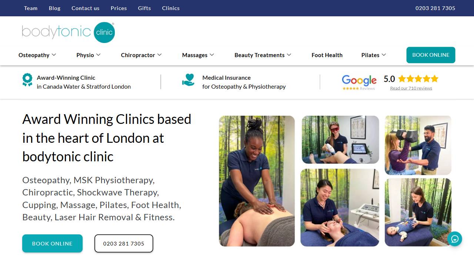Open the chat widget icon
The image size is (474, 267).
pos(454,238)
